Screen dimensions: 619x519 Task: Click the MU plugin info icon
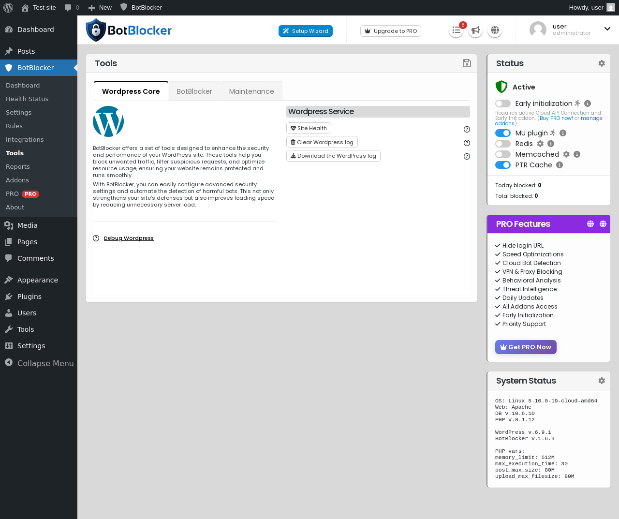click(x=563, y=133)
